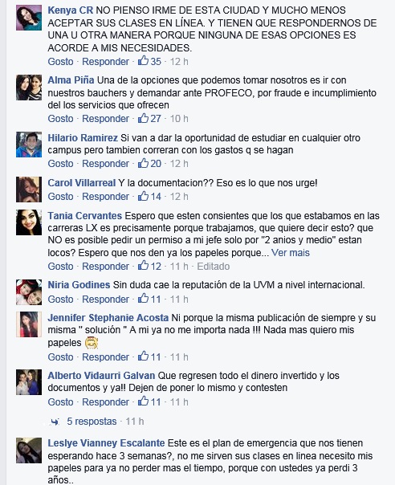Click the 12 h timestamp on Carol Villarreal's comment
395x485 pixels.
(179, 197)
